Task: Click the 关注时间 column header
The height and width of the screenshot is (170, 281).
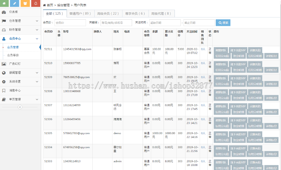Action: click(192, 32)
